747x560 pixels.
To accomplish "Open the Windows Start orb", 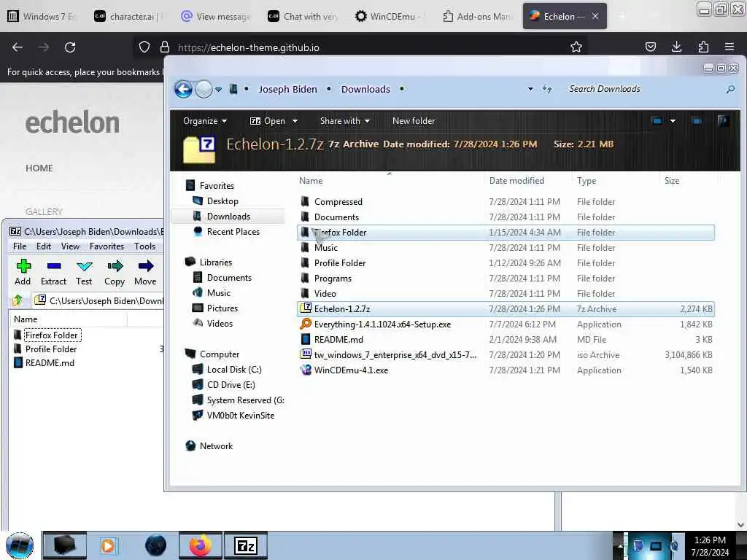I will coord(20,545).
